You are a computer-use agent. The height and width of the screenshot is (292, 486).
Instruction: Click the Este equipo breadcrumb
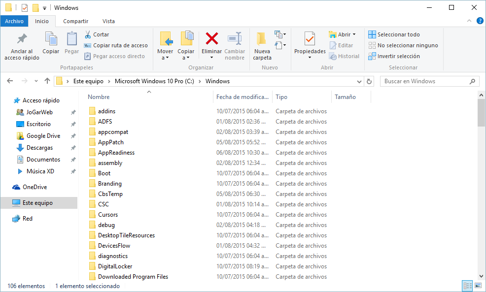point(88,81)
